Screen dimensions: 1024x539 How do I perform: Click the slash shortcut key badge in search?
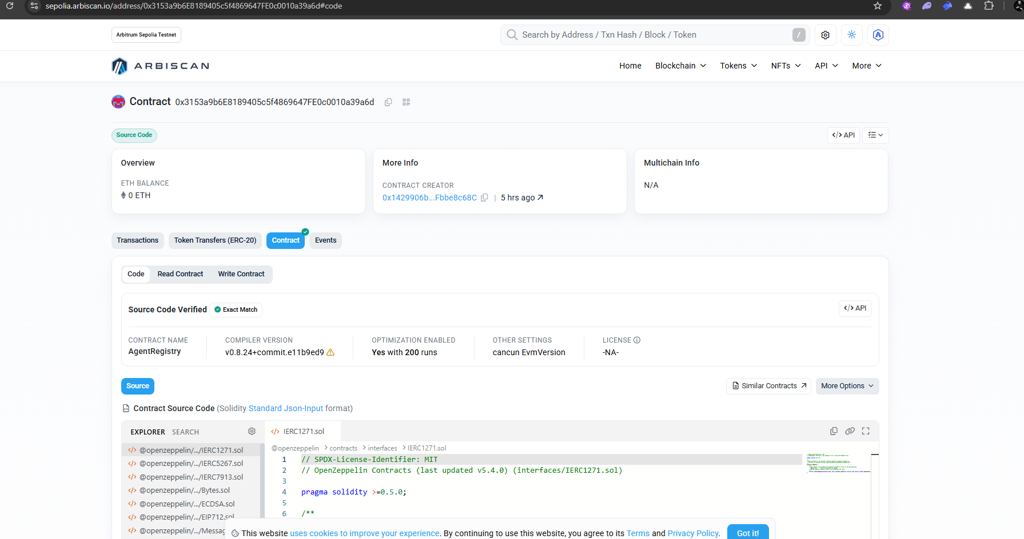tap(799, 35)
